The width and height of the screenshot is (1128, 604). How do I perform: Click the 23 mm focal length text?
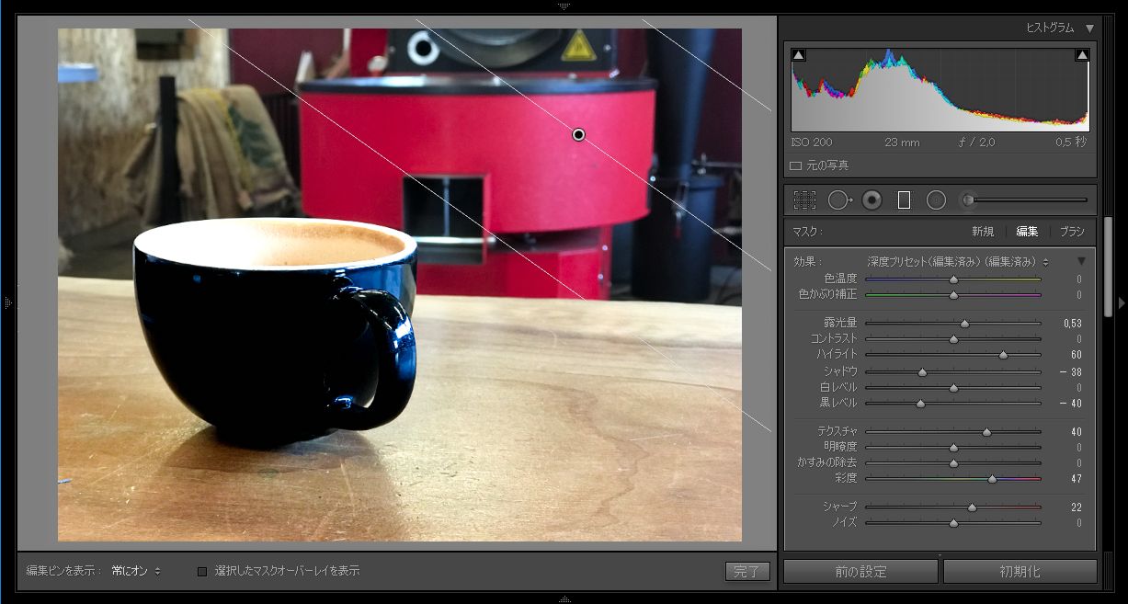point(902,142)
